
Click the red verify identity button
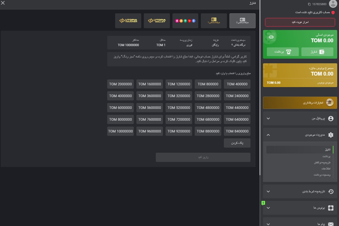[300, 22]
